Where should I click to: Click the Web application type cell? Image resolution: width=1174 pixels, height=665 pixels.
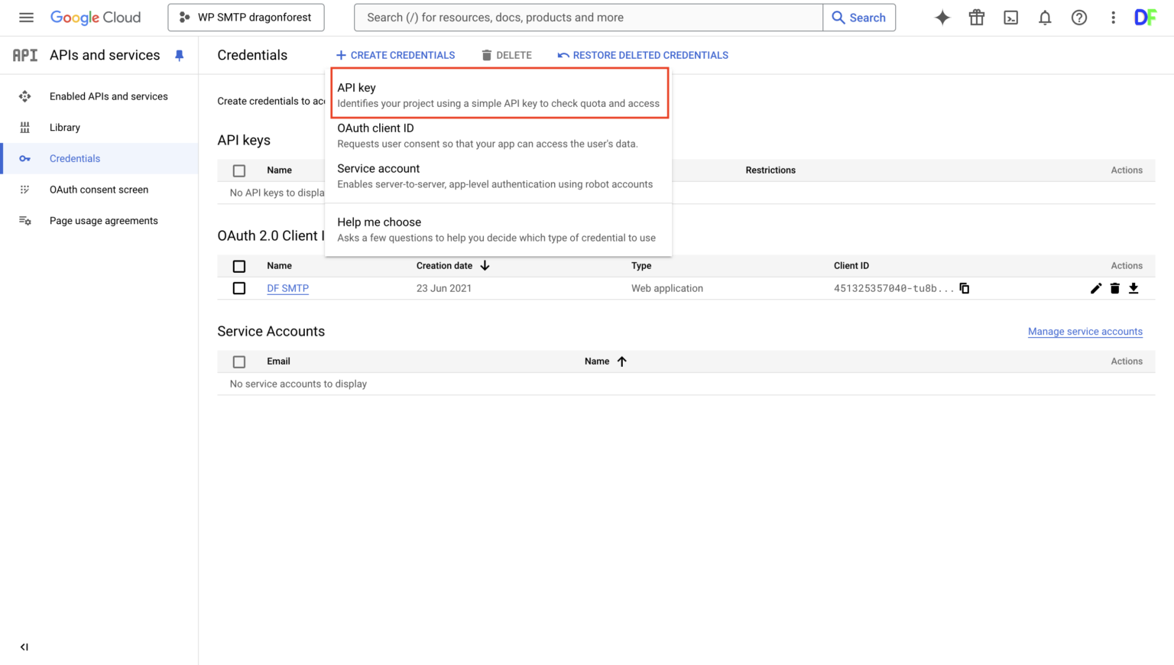[x=667, y=288]
